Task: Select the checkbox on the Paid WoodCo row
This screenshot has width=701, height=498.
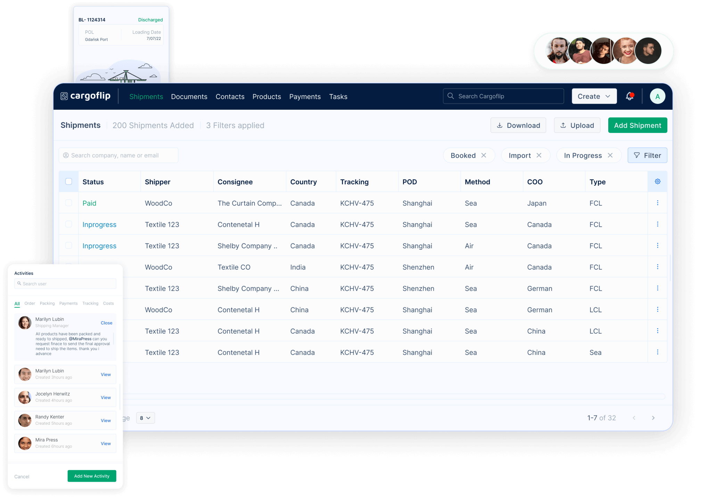Action: click(x=69, y=203)
